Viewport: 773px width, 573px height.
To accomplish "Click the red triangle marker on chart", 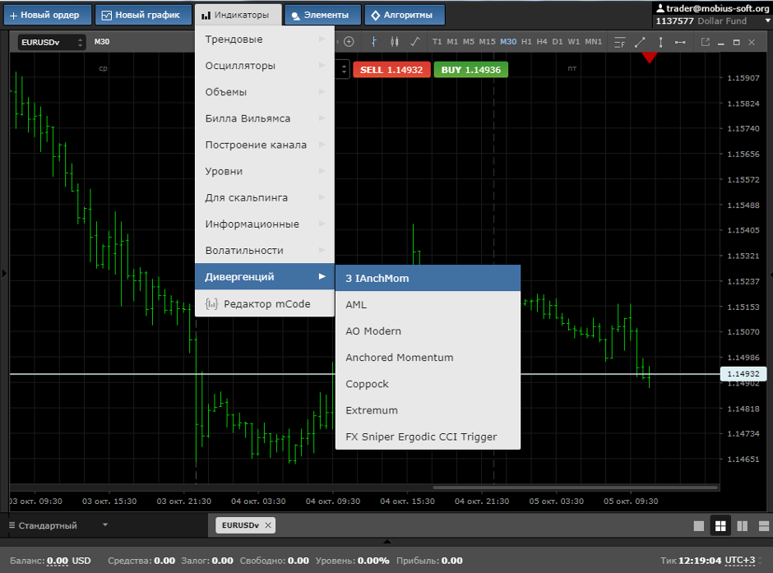I will [x=650, y=58].
